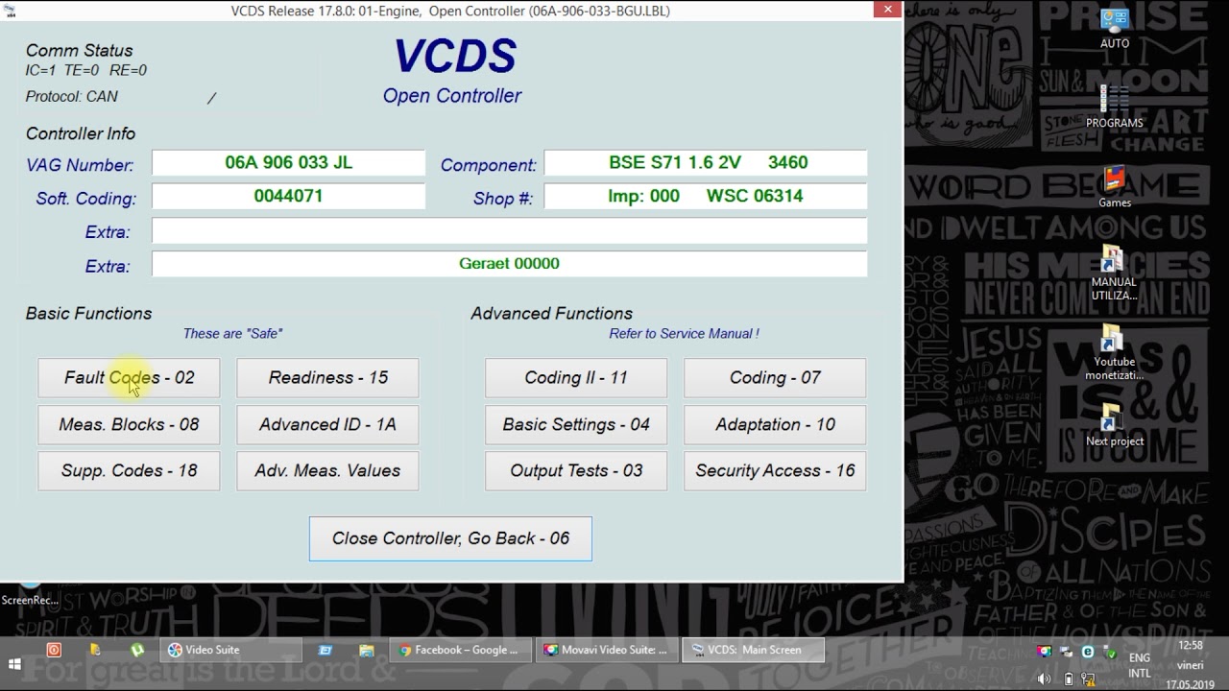Open the MANUAL UTILIZA... desktop shortcut
Viewport: 1229px width, 691px height.
click(x=1114, y=273)
